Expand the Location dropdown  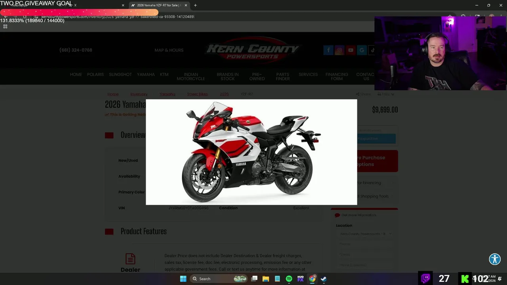tap(365, 234)
